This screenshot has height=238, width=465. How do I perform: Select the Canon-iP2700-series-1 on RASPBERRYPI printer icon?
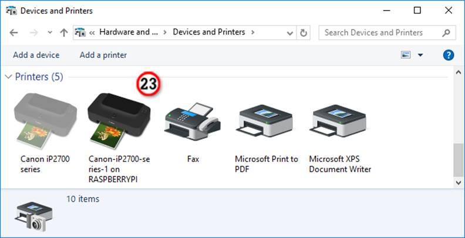tap(119, 121)
